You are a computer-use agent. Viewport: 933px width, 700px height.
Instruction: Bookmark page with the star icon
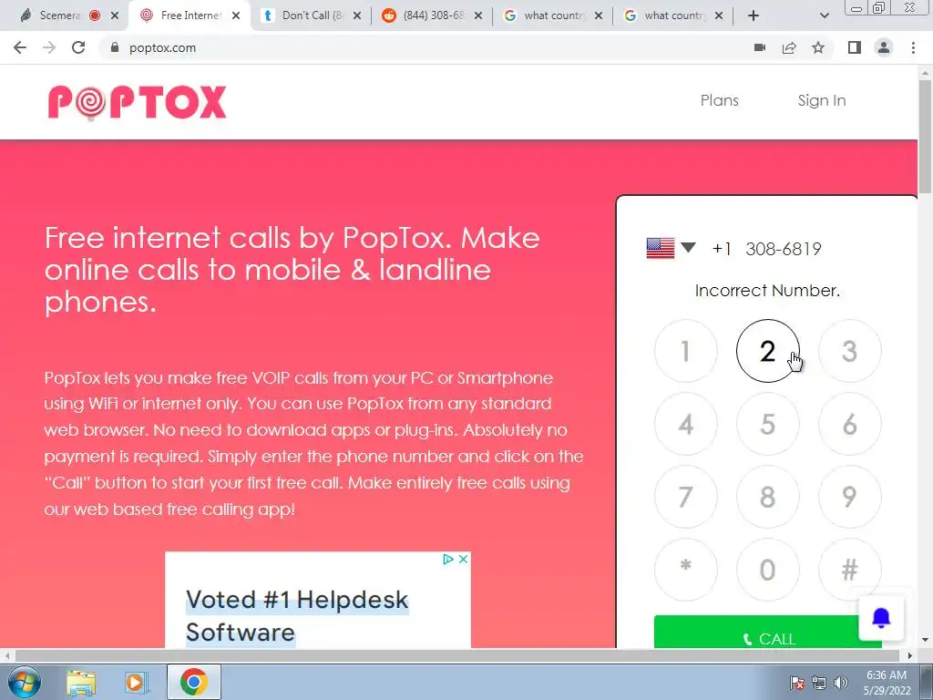(818, 47)
